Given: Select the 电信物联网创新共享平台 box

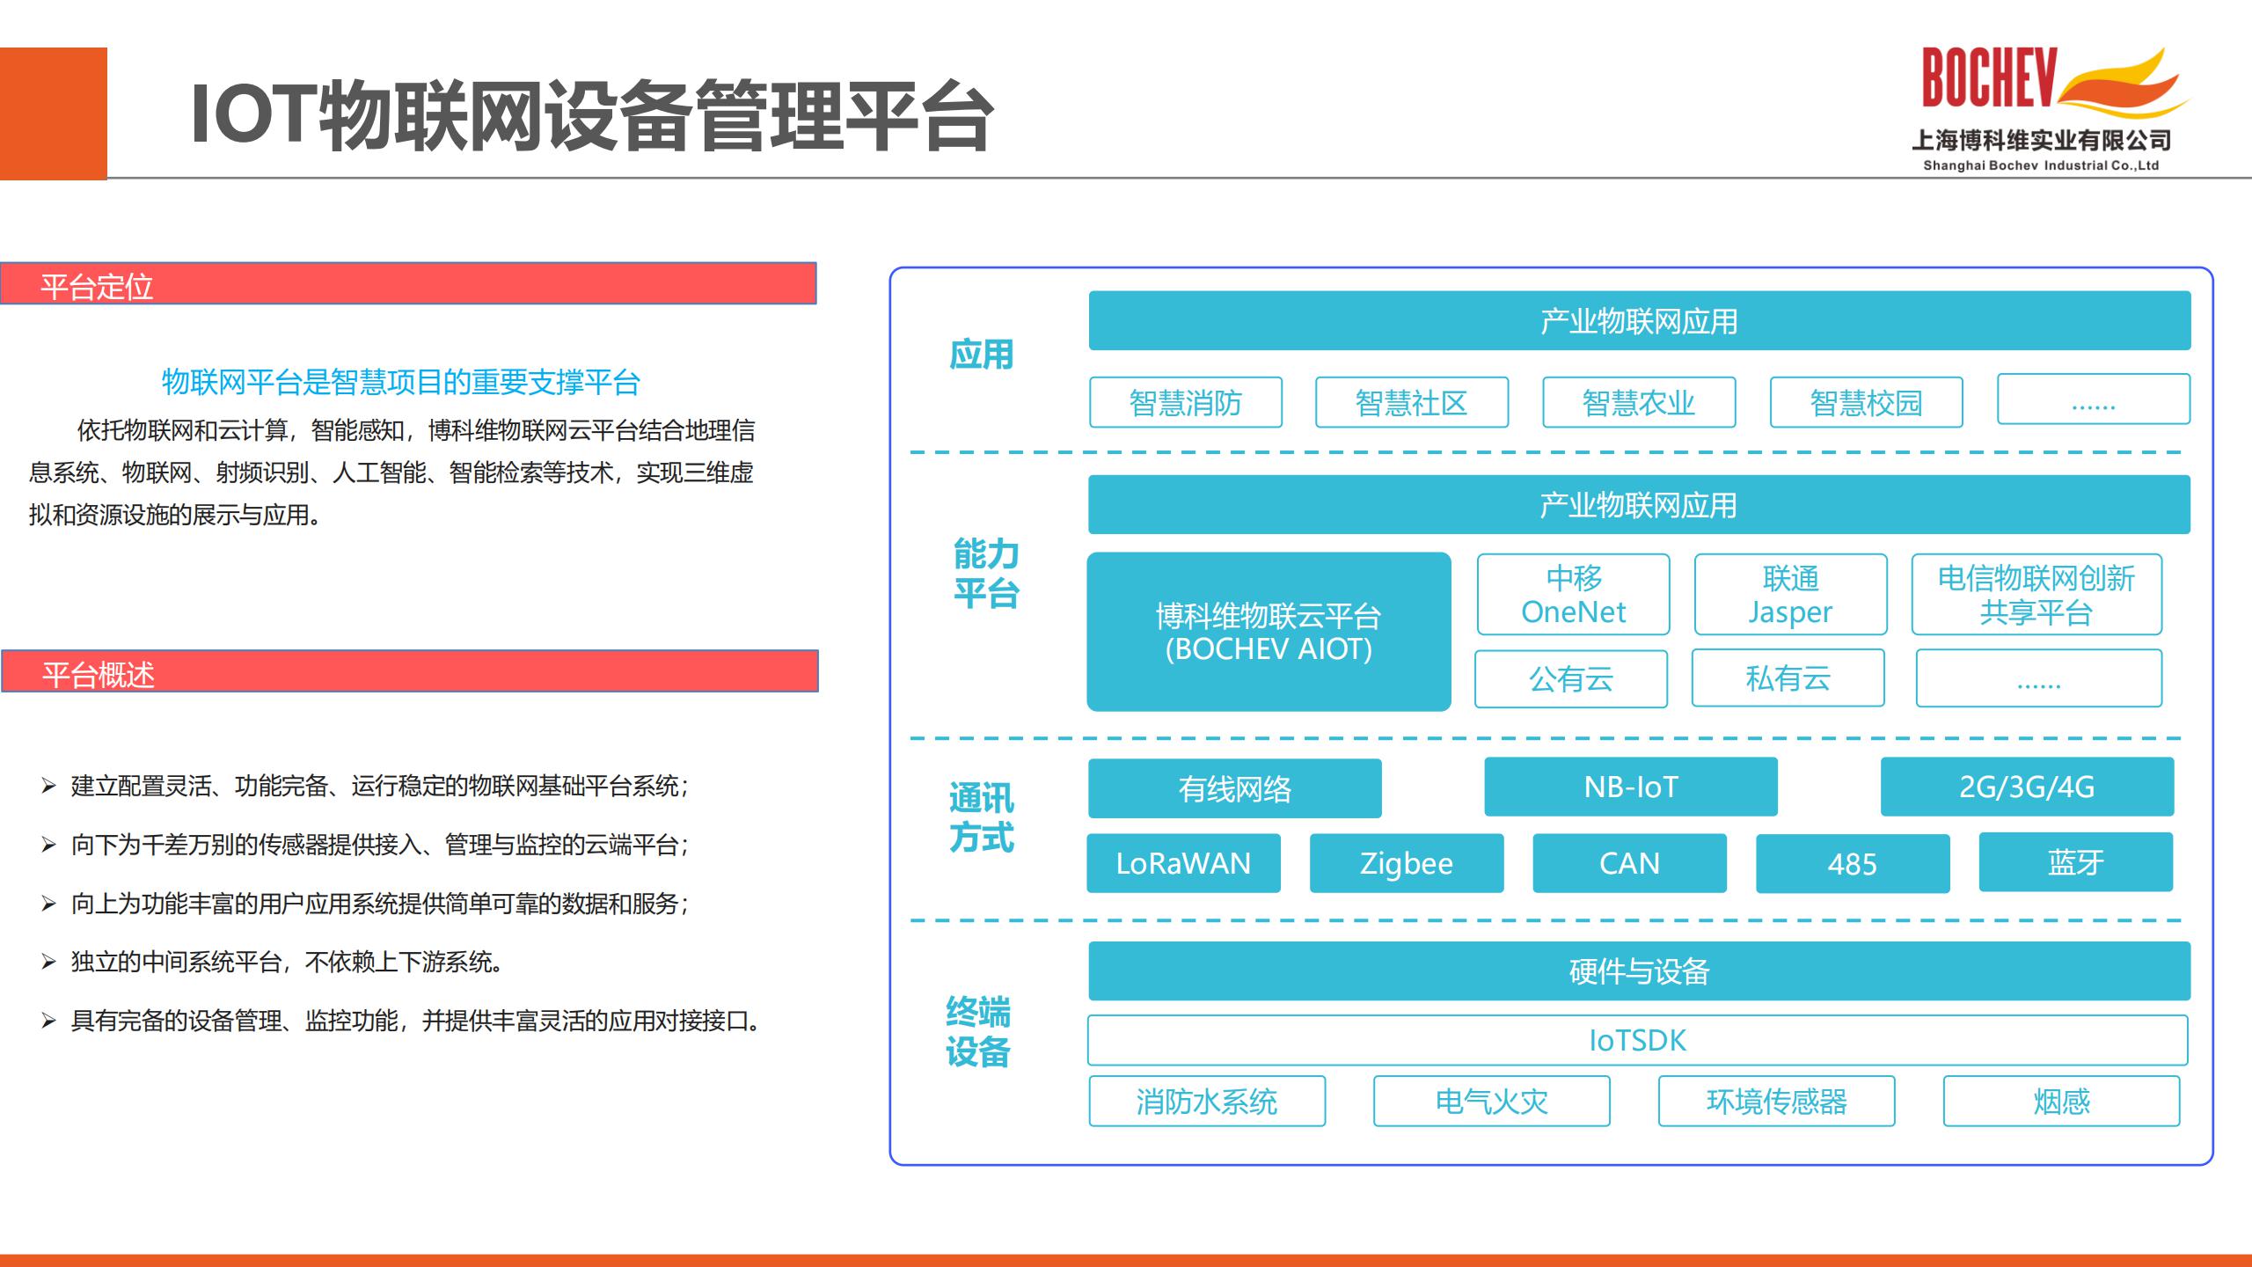Looking at the screenshot, I should (2036, 595).
